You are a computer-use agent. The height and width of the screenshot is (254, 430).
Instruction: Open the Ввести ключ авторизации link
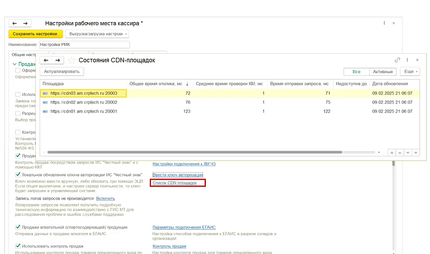click(178, 175)
